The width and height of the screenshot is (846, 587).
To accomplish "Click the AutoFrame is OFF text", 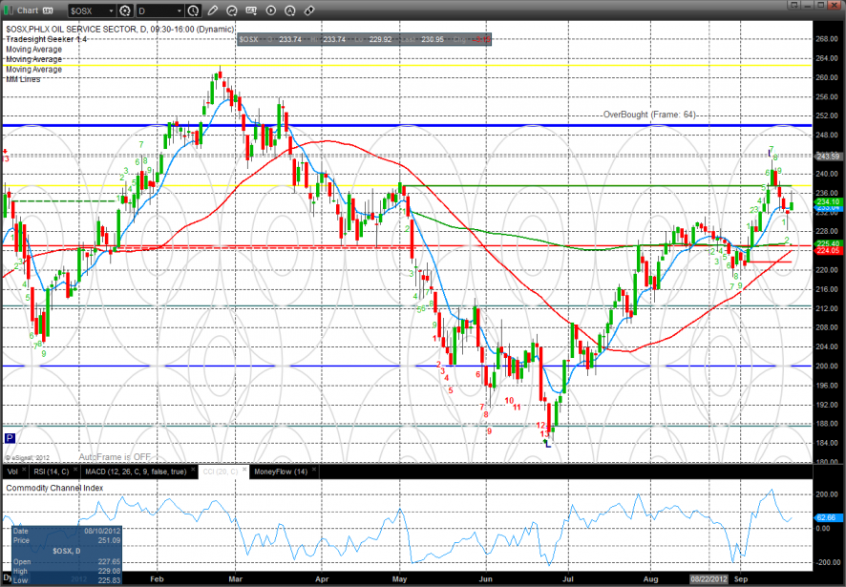I will [x=115, y=457].
